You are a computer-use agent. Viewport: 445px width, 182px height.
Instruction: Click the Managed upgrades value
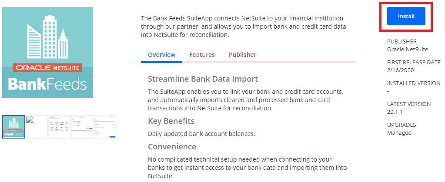(x=399, y=133)
